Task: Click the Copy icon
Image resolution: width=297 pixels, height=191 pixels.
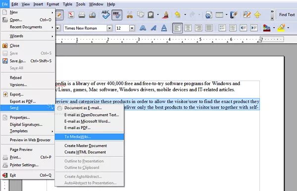Action: coord(141,15)
